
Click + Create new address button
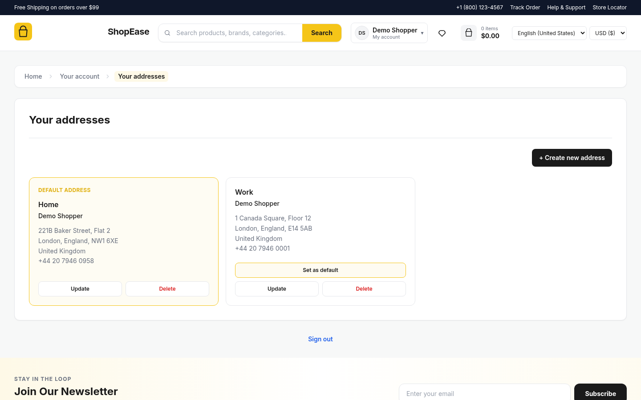[x=572, y=158]
